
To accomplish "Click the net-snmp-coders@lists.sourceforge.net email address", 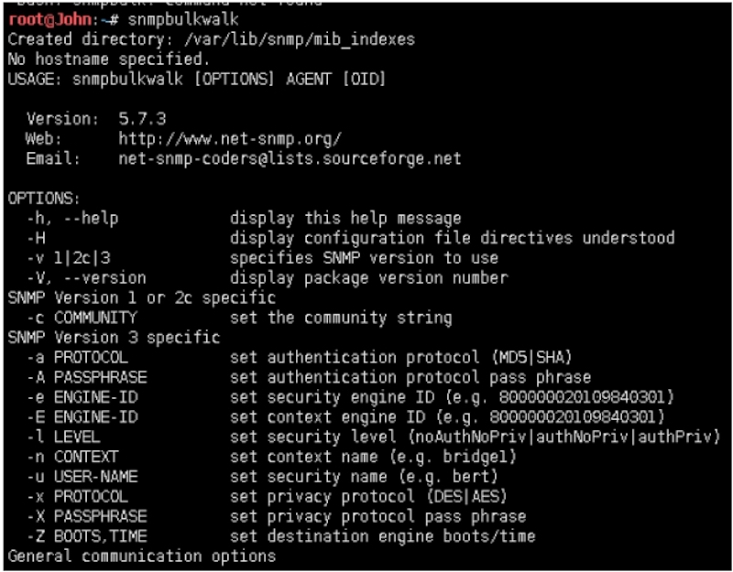I will [x=290, y=158].
